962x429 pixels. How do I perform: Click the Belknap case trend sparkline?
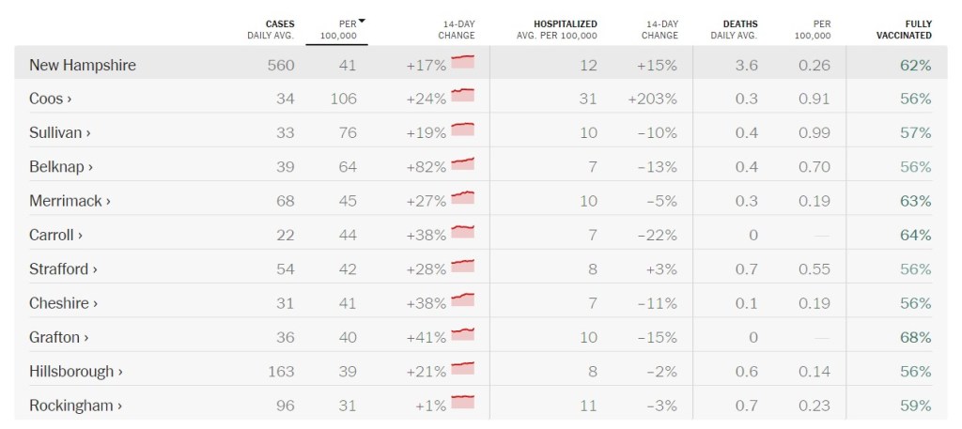462,164
